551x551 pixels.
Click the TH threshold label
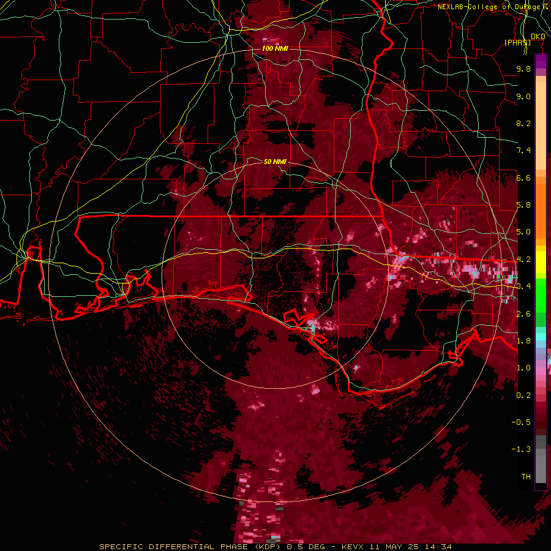click(526, 477)
